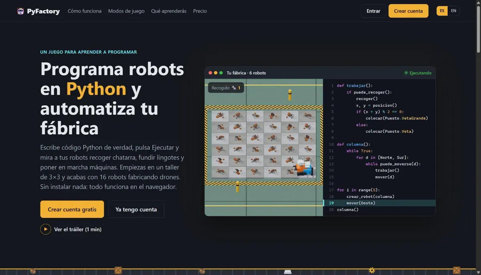Viewport: 481px width, 275px height.
Task: Click code line x, y = posicion()
Action: (x=376, y=106)
